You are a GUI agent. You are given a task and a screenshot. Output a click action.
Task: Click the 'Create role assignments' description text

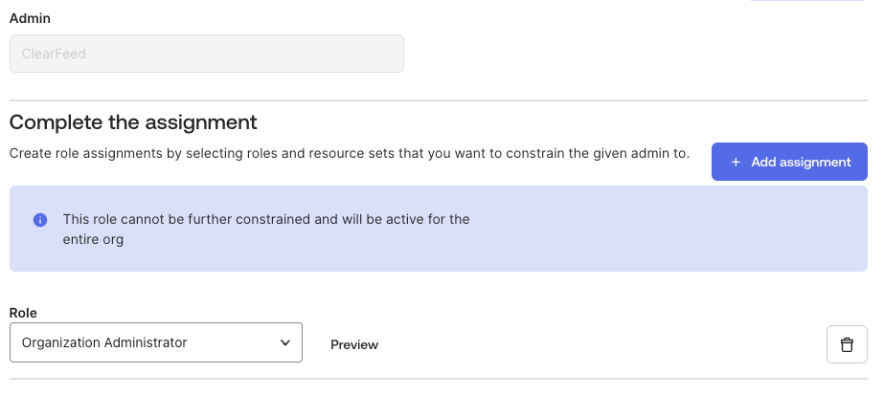[350, 153]
